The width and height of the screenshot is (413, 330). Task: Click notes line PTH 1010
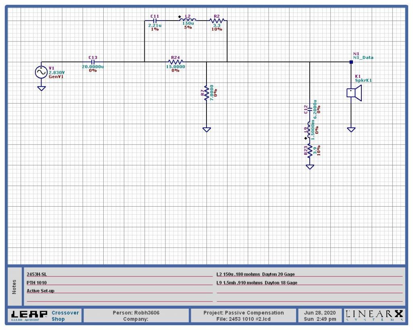37,282
